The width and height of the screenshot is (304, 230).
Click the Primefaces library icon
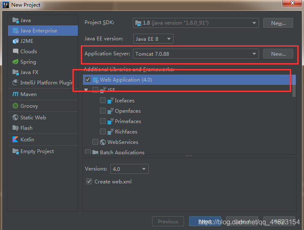point(110,121)
